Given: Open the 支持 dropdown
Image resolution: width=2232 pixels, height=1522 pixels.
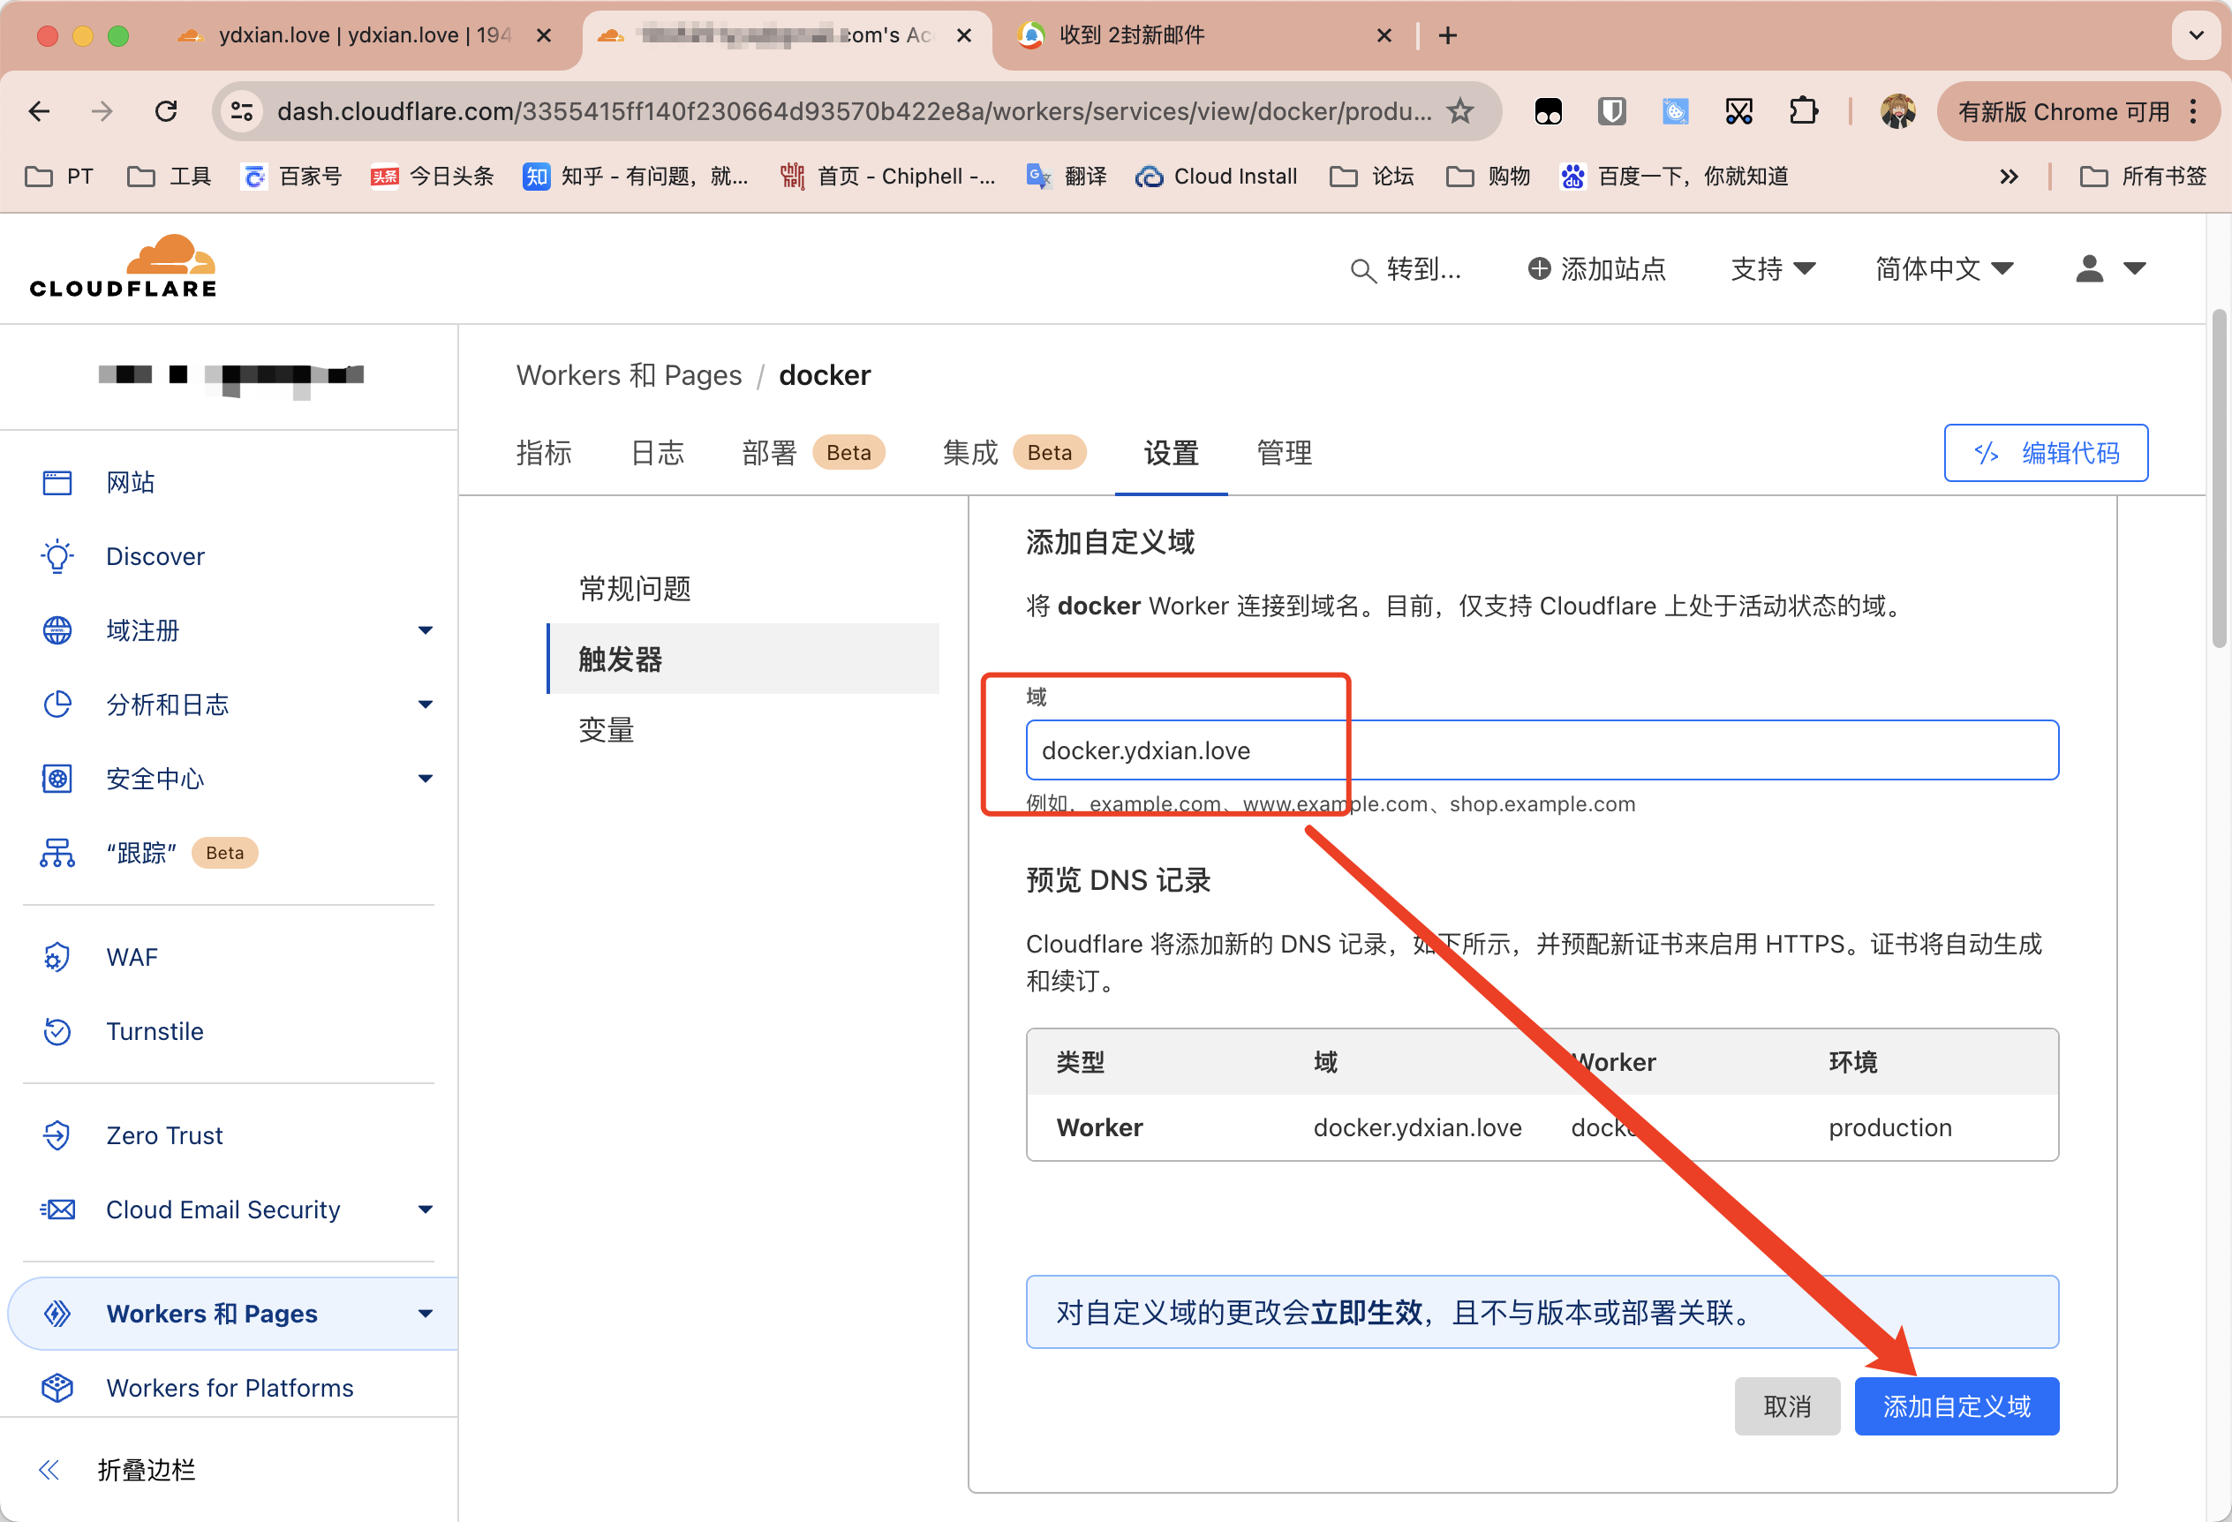Looking at the screenshot, I should 1772,269.
